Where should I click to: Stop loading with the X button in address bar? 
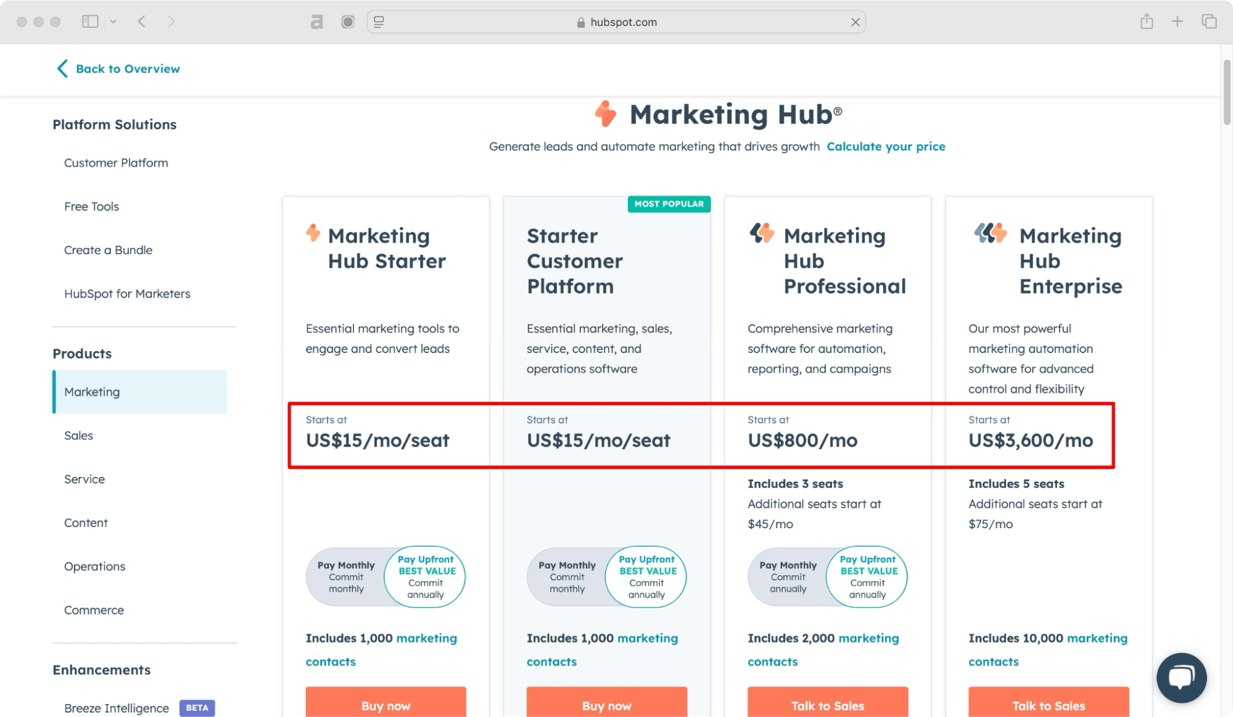click(x=856, y=22)
